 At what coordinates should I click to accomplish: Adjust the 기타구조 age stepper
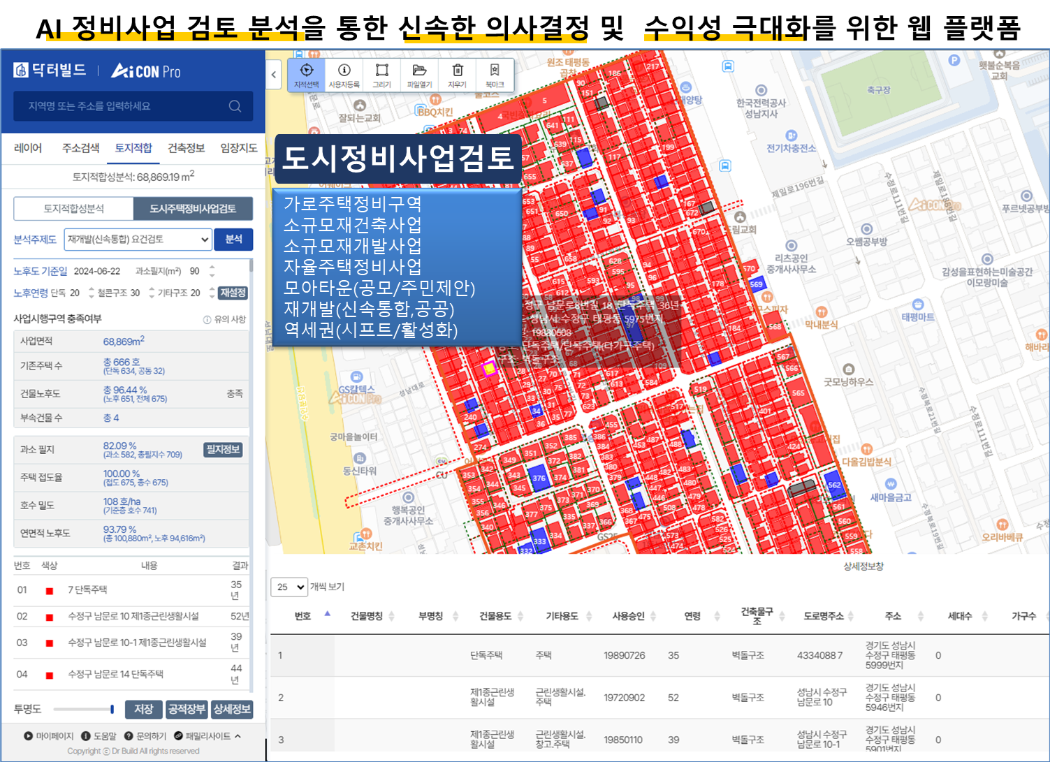(x=212, y=293)
